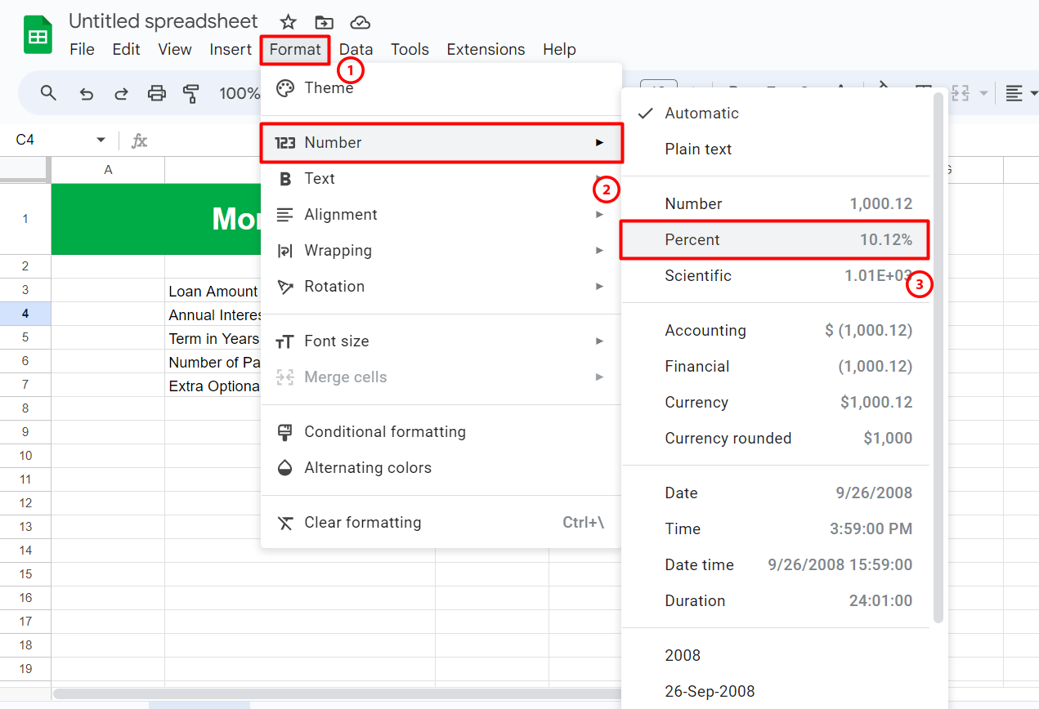Click the Term in Years cell
The width and height of the screenshot is (1039, 709).
tap(213, 339)
